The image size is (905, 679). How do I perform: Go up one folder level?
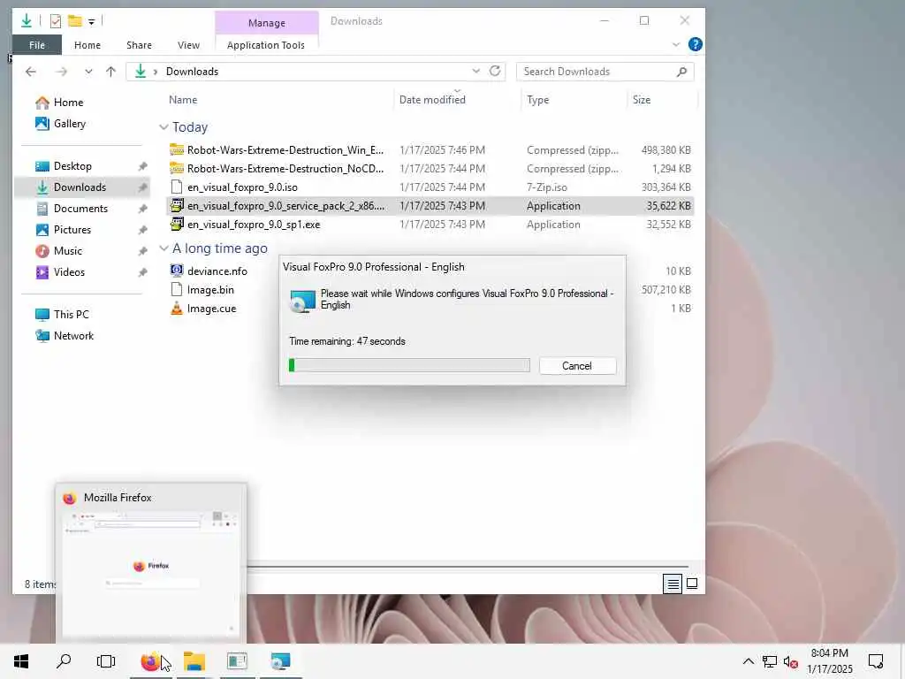pyautogui.click(x=110, y=72)
